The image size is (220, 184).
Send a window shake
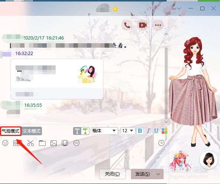click(65, 143)
